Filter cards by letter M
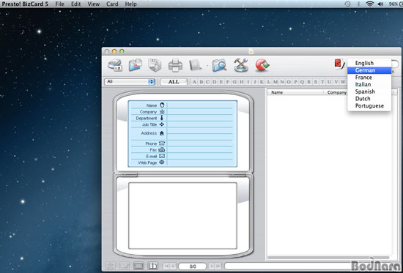Image resolution: width=403 pixels, height=273 pixels. pyautogui.click(x=276, y=82)
